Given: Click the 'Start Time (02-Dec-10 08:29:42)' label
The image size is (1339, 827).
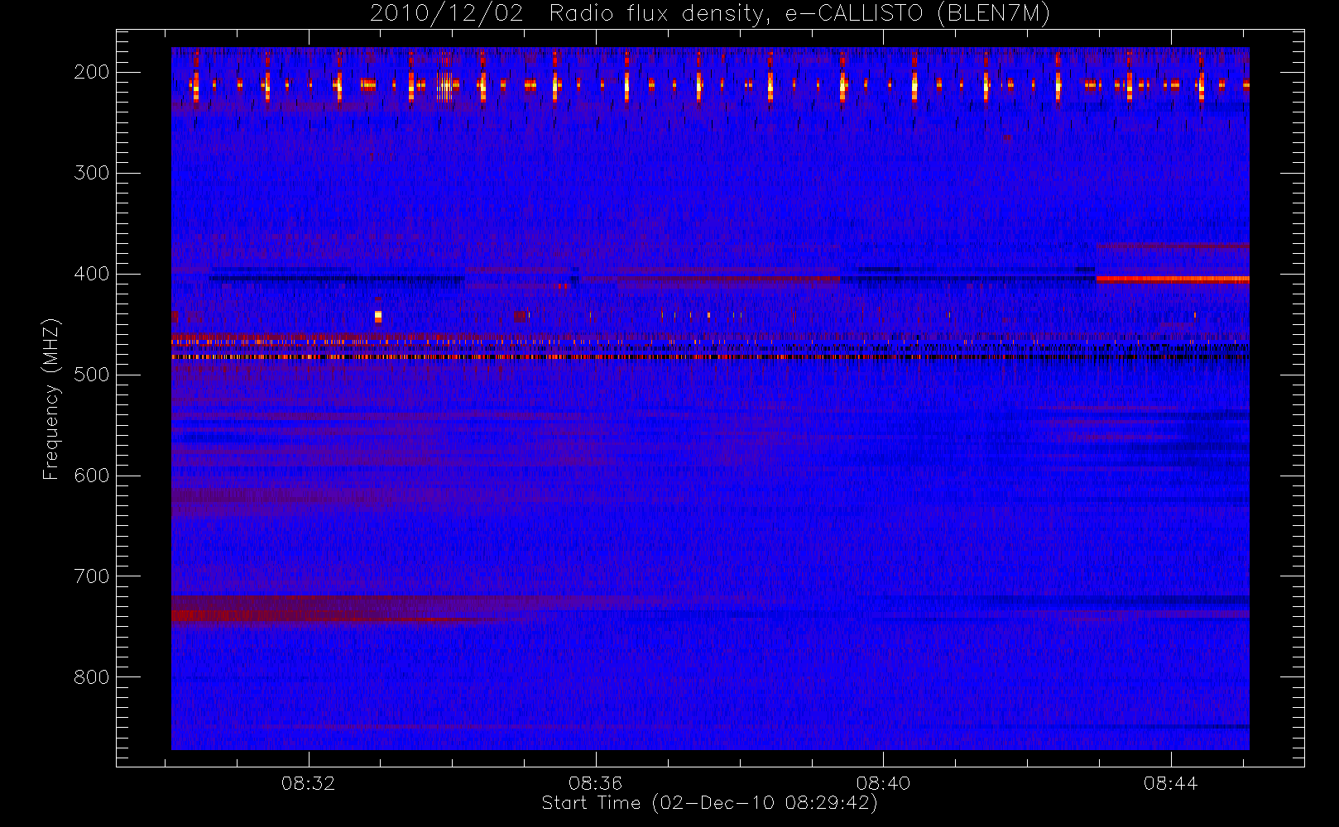Looking at the screenshot, I should pos(709,803).
